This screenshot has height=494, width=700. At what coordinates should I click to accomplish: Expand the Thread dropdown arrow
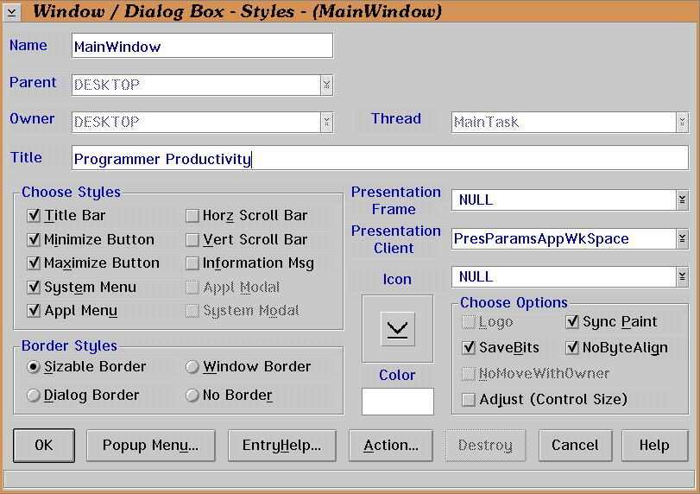point(682,122)
